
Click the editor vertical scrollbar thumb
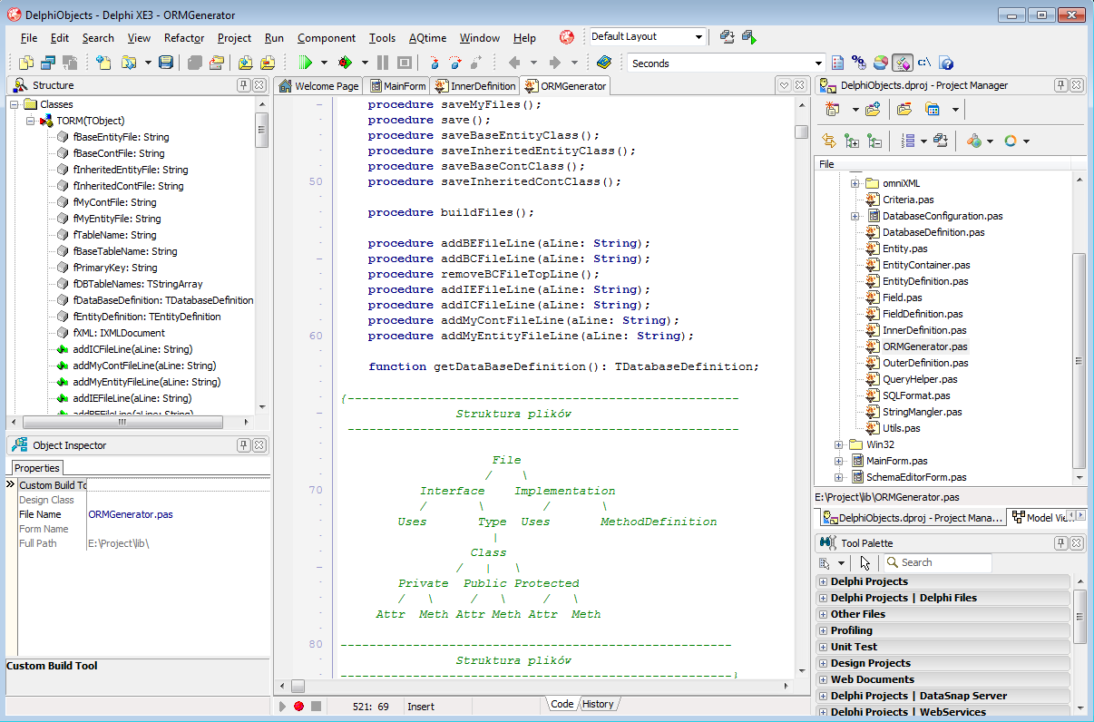pyautogui.click(x=801, y=132)
